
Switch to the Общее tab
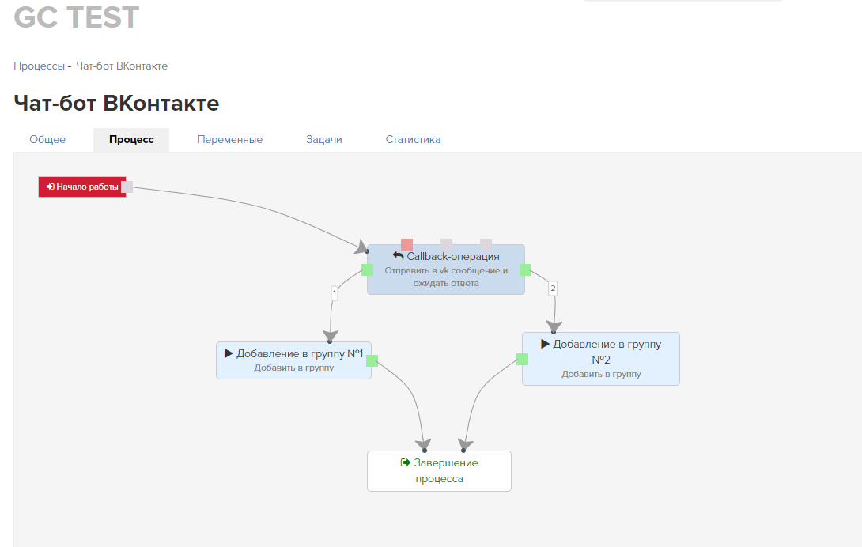[47, 140]
